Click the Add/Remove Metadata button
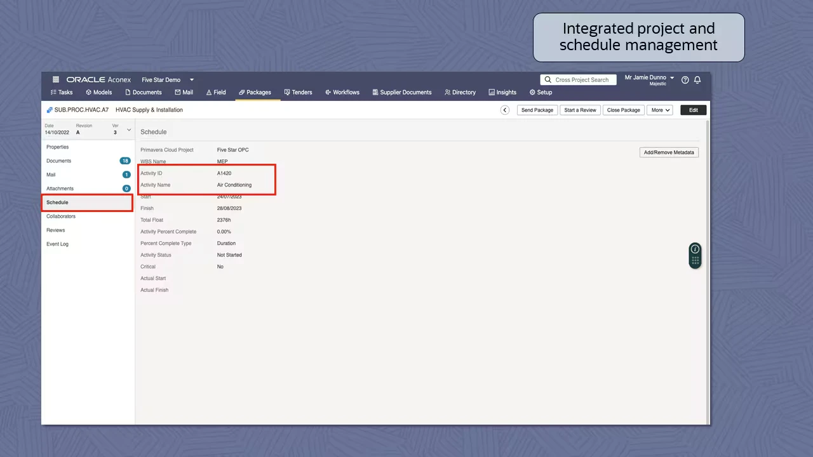 tap(669, 152)
